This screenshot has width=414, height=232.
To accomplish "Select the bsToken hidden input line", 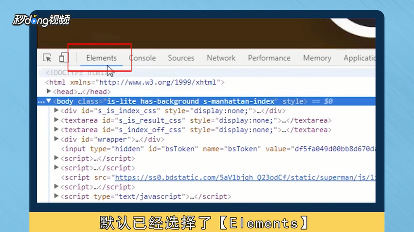I will (x=218, y=149).
